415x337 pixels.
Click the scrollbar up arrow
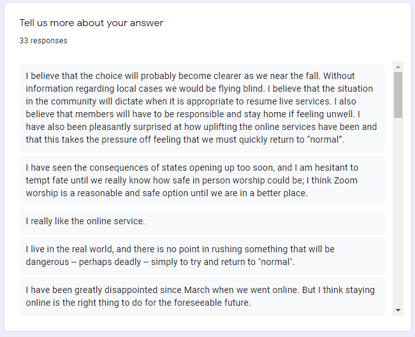pyautogui.click(x=398, y=67)
